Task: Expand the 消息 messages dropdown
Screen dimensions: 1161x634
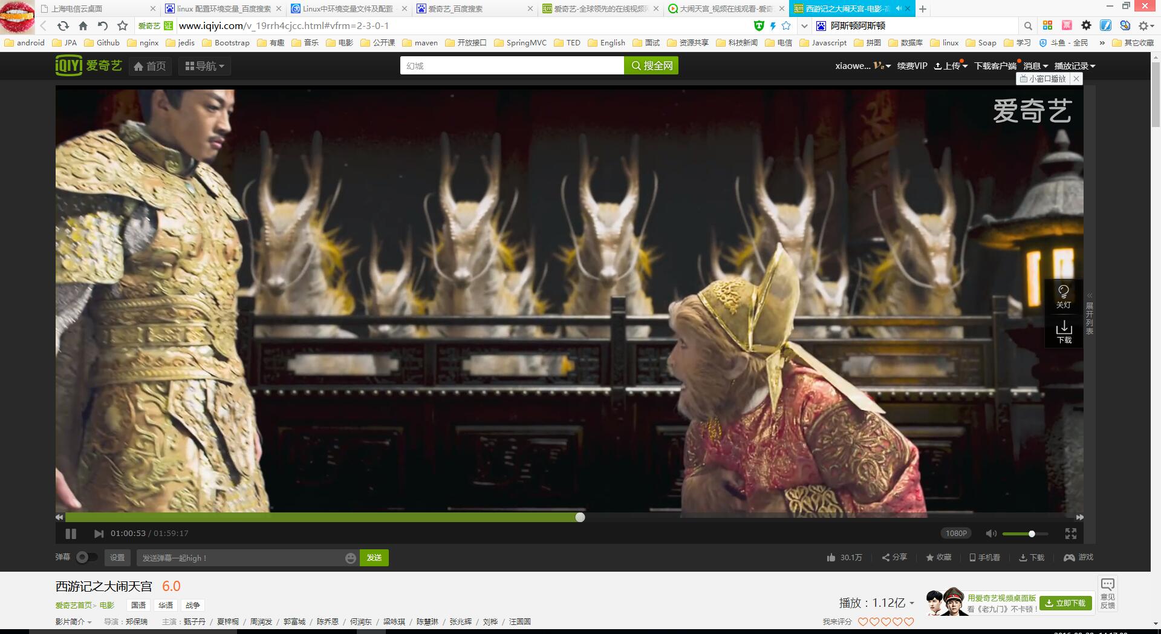Action: tap(1035, 66)
